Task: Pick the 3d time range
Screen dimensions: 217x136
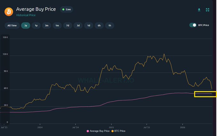Action: (x=78, y=25)
